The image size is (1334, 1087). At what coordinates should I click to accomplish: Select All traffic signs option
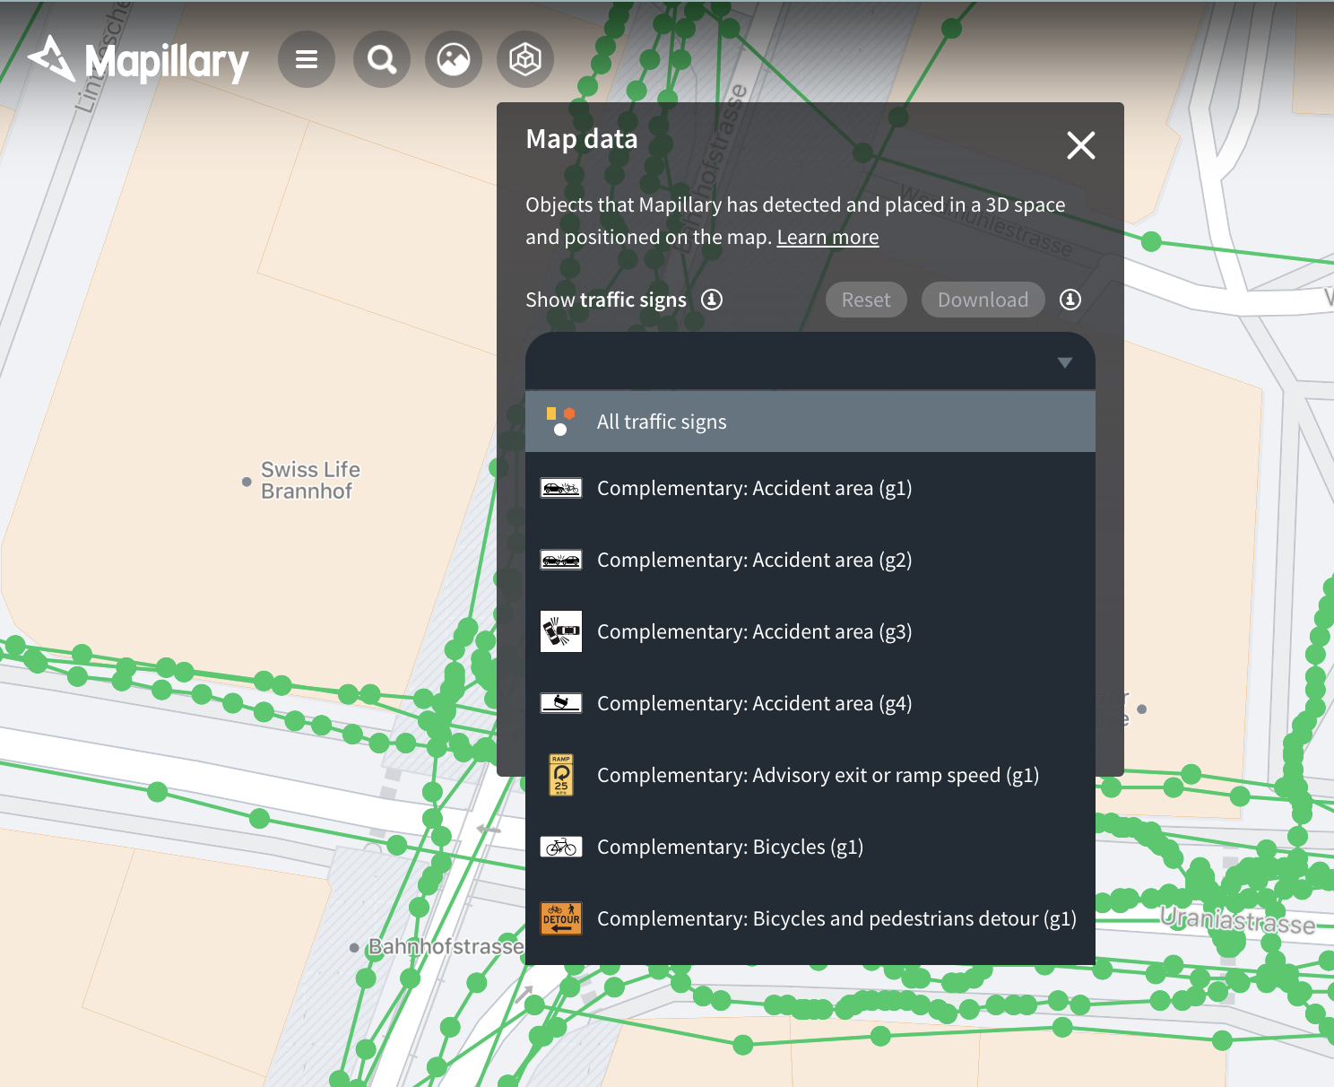point(810,422)
